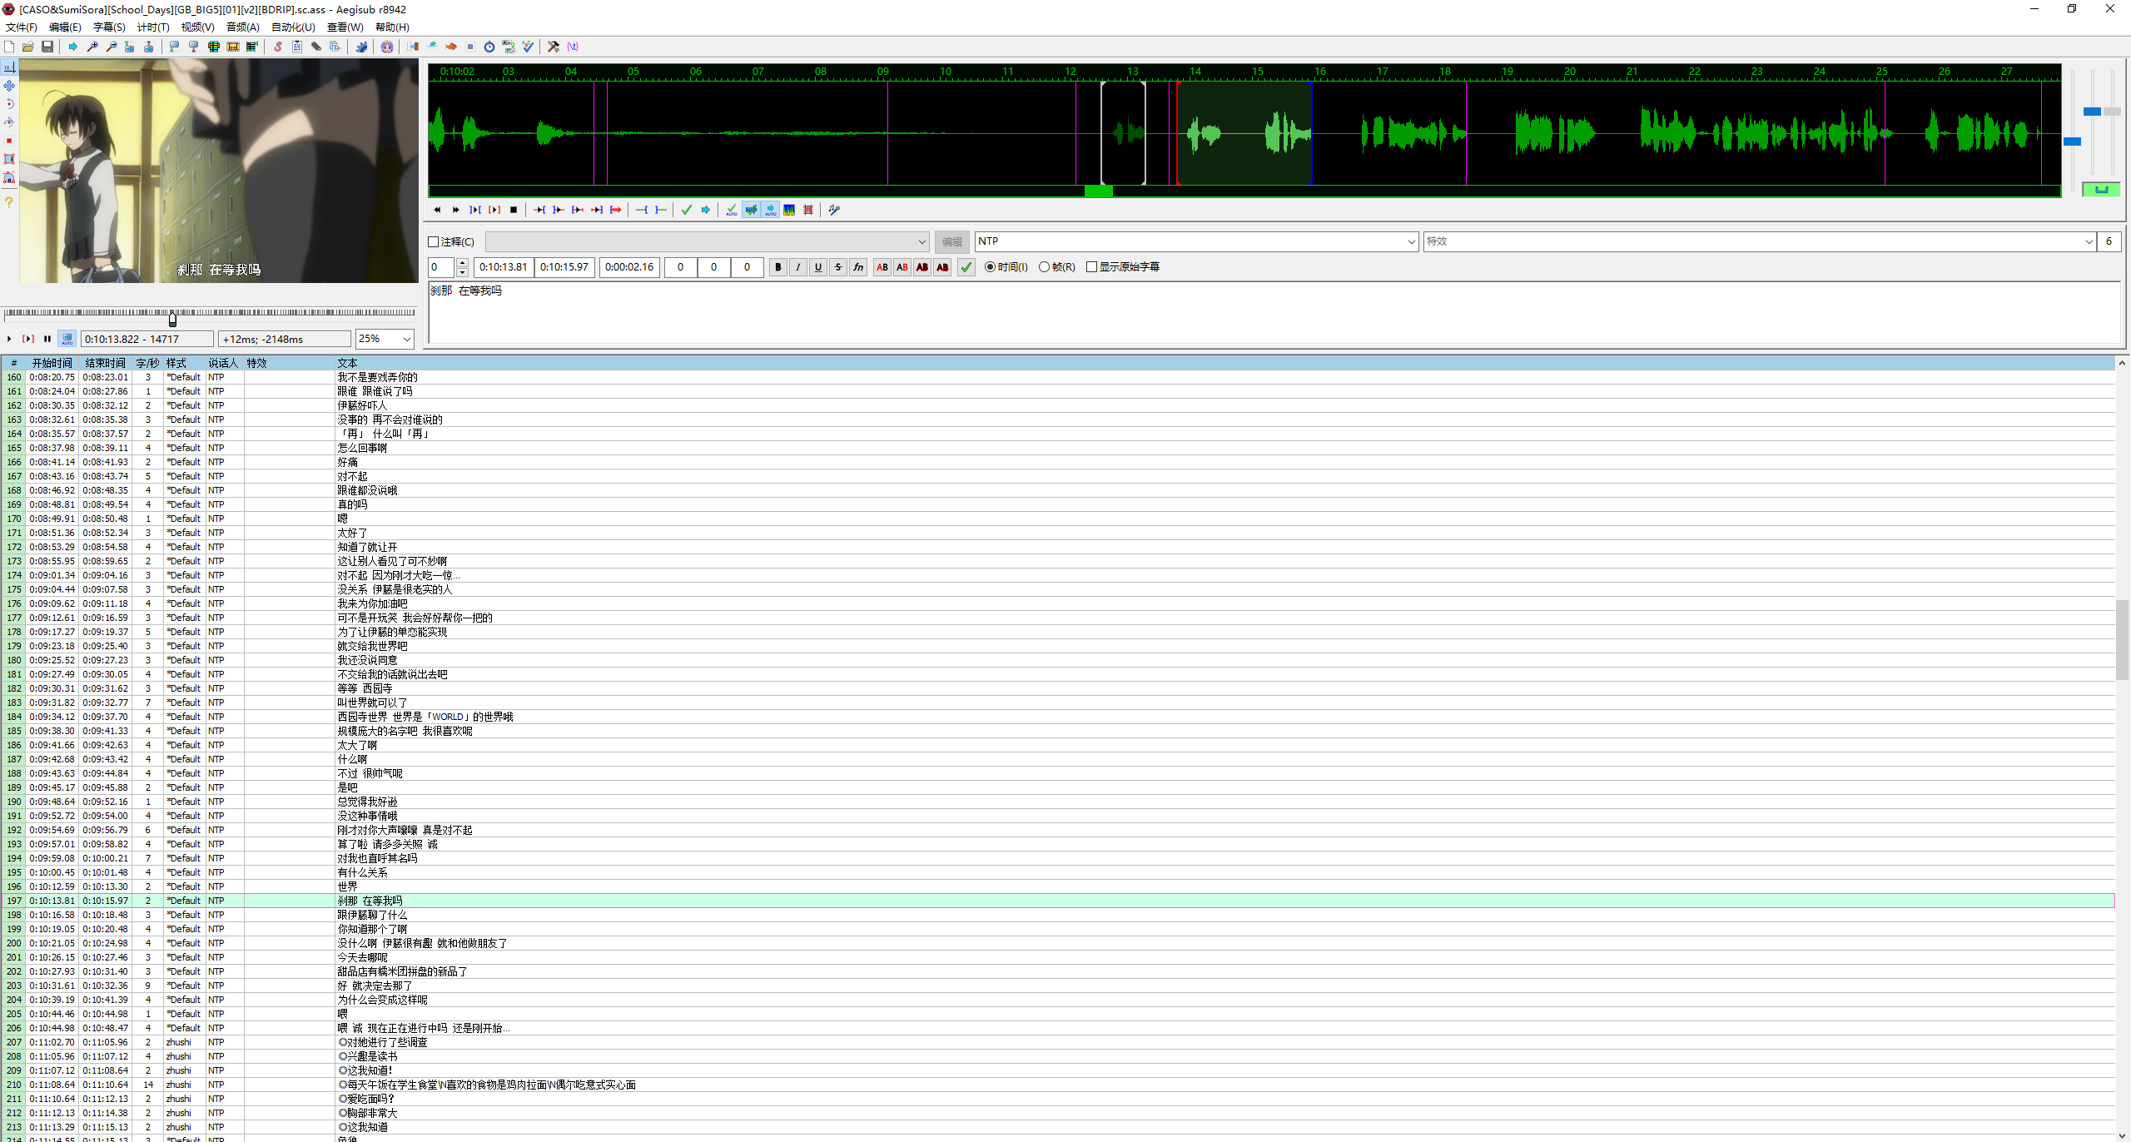
Task: Select the rectangular clip visual tool
Action: tap(9, 159)
